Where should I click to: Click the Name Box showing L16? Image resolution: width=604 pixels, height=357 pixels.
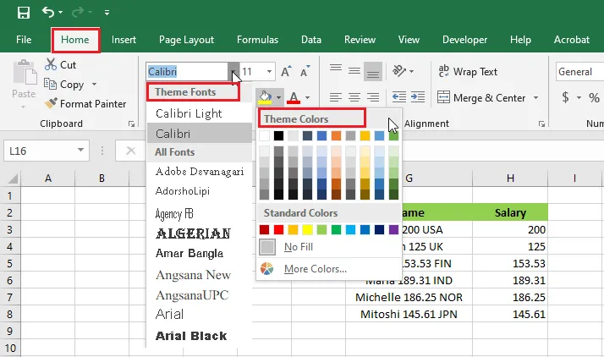pyautogui.click(x=40, y=151)
